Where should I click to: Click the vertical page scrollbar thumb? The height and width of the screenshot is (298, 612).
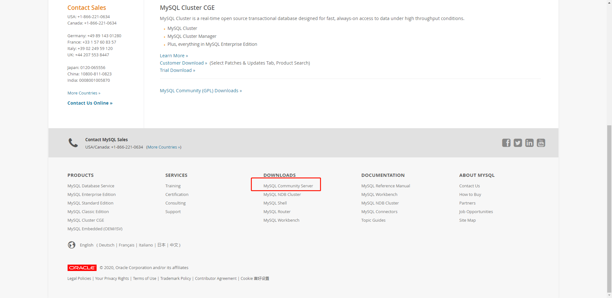609,209
